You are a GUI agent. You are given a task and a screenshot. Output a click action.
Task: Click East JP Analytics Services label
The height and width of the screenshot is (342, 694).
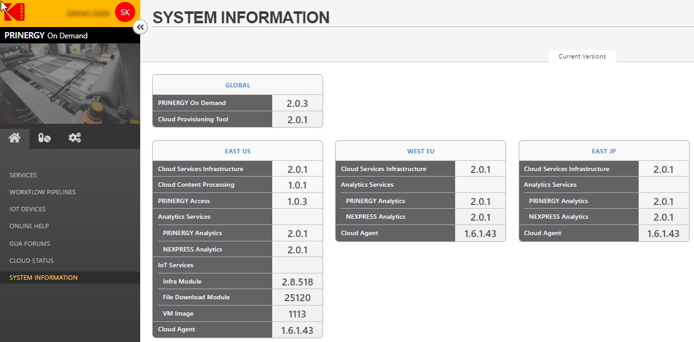pos(550,184)
